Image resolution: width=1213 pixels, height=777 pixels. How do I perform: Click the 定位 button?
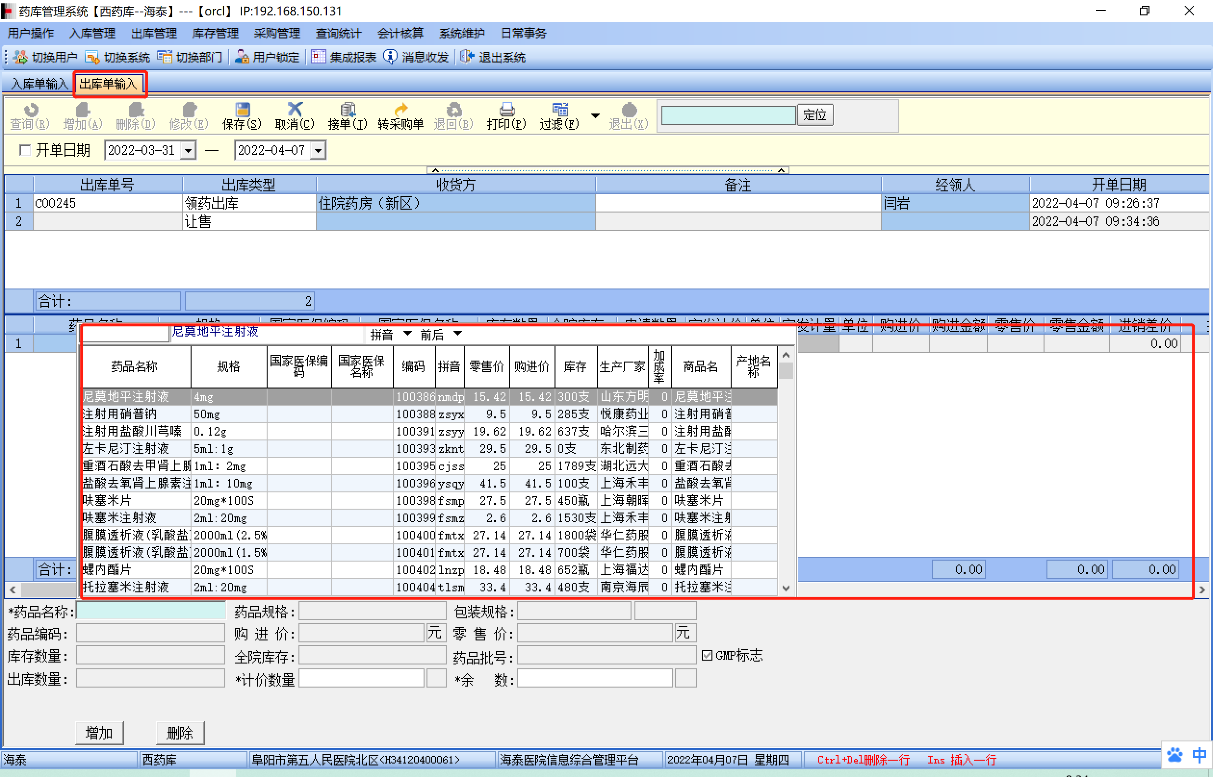pyautogui.click(x=814, y=115)
